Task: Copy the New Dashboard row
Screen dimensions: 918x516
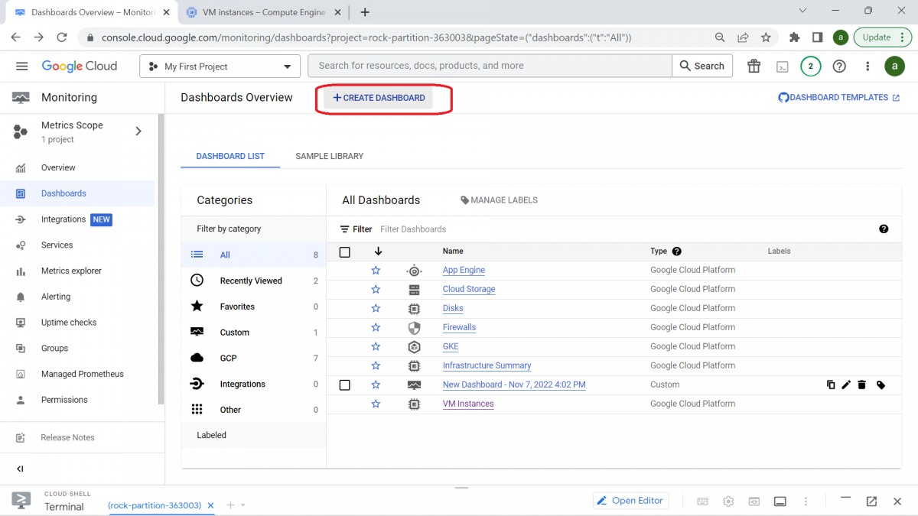Action: click(x=831, y=385)
